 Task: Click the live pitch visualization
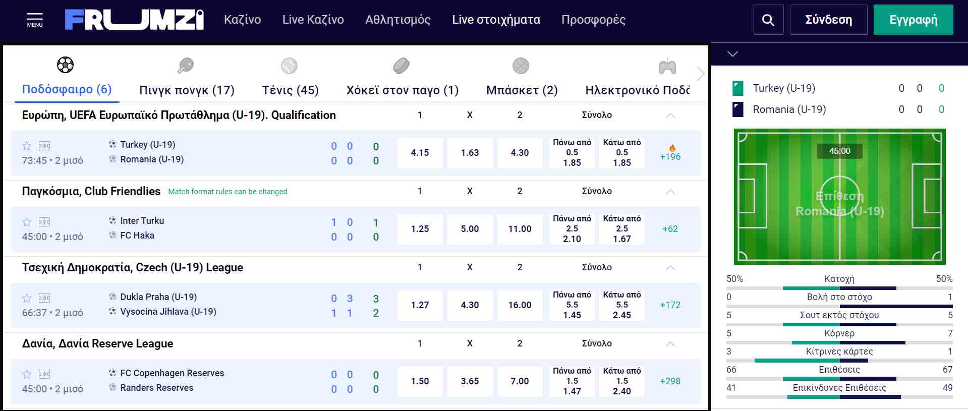[x=839, y=197]
